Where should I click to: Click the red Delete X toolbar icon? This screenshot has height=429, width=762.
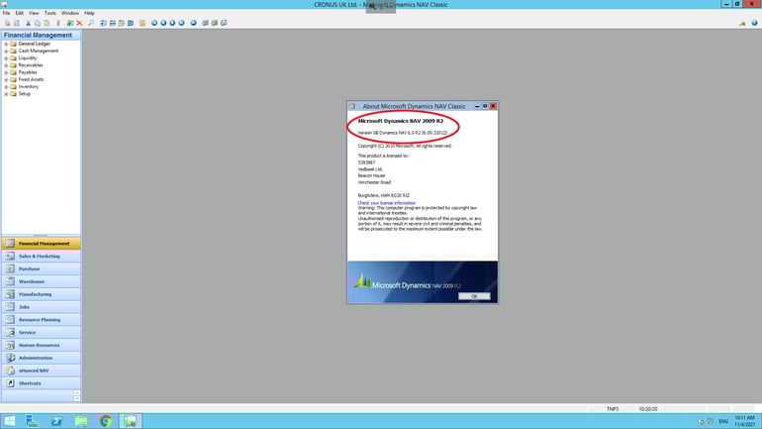[x=79, y=23]
